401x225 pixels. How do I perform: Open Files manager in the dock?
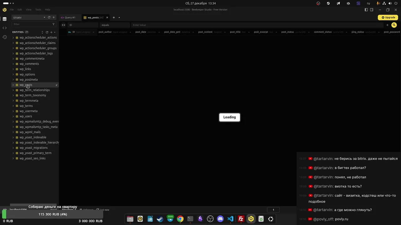pos(130,219)
